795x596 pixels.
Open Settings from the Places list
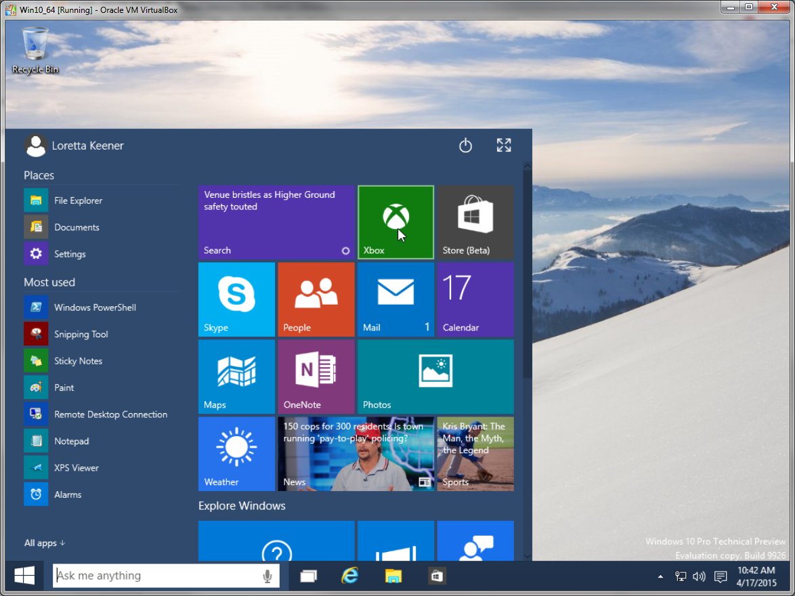[x=70, y=254]
